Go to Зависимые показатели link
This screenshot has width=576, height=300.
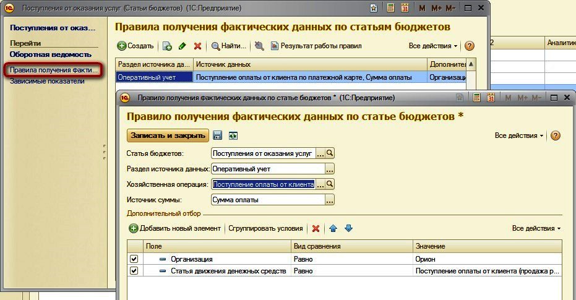click(47, 81)
